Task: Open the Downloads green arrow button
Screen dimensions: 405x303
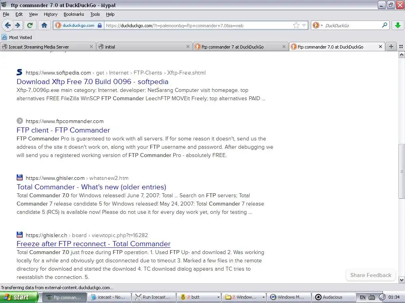Action: [398, 25]
